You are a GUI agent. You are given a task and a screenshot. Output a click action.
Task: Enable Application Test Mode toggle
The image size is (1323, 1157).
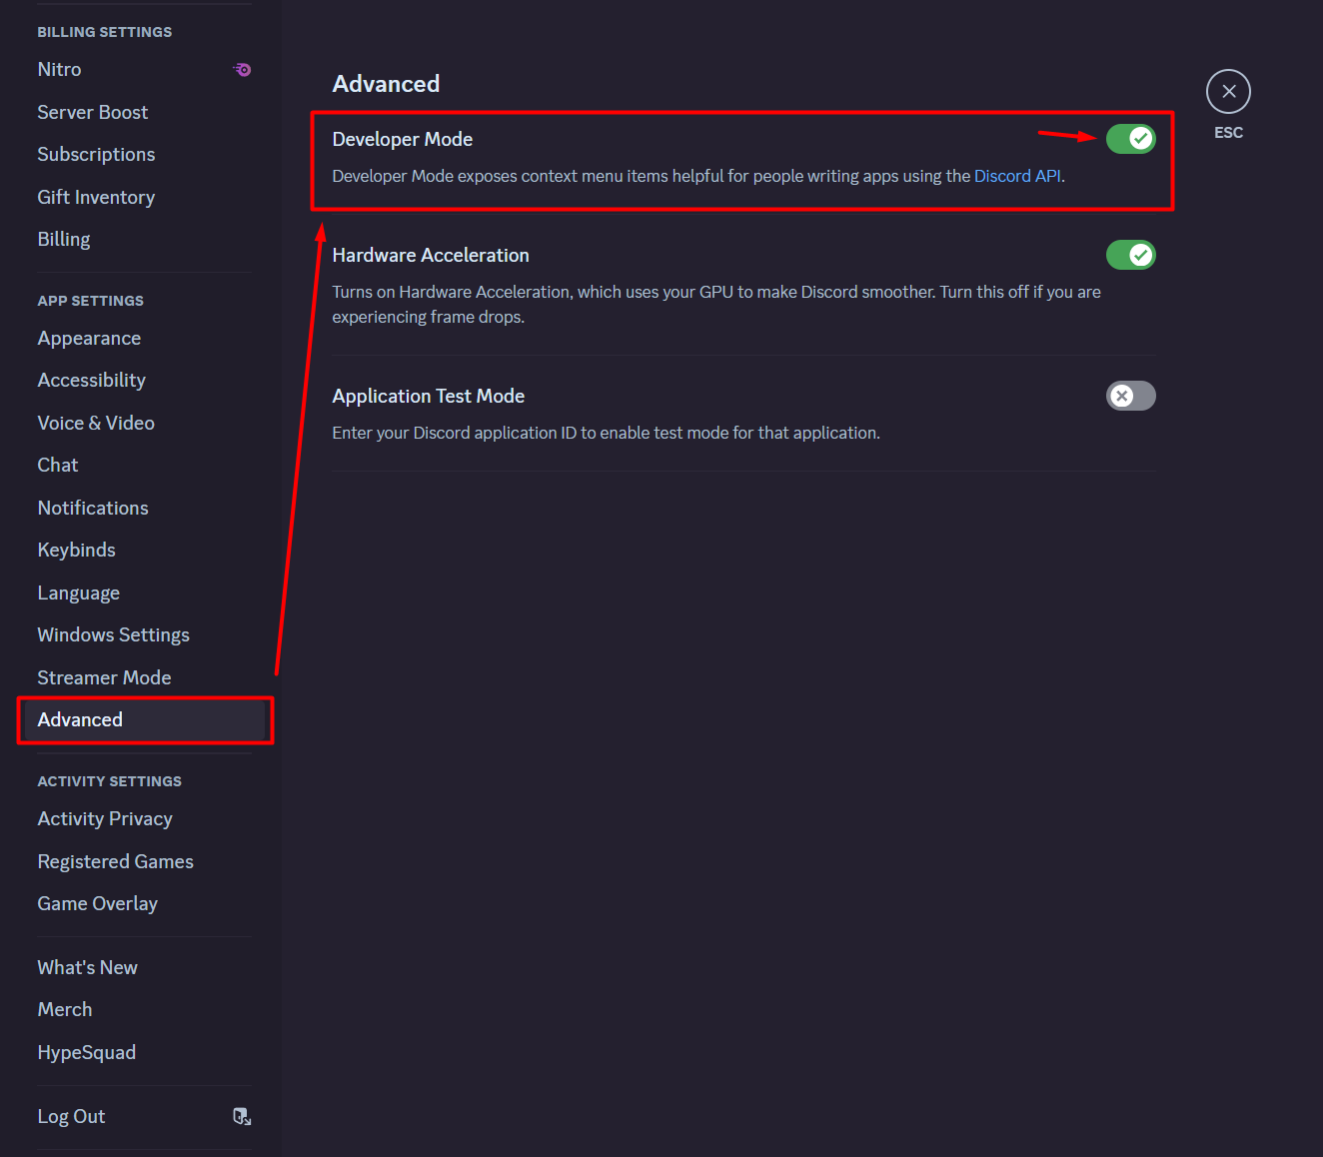click(x=1130, y=396)
